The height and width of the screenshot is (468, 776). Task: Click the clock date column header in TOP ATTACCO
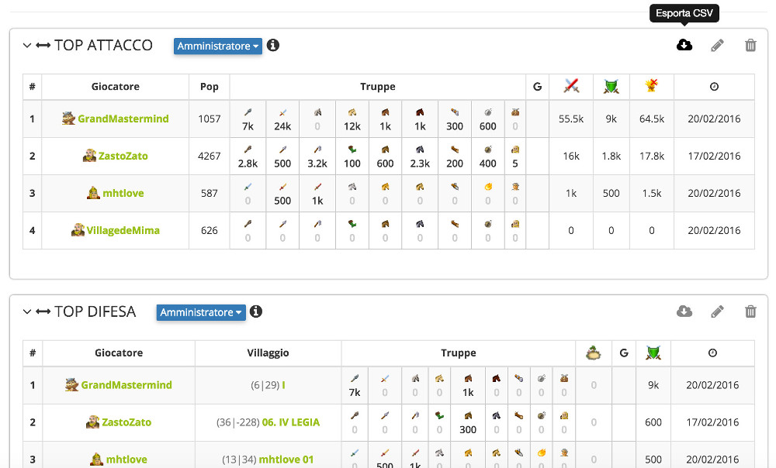pos(714,87)
